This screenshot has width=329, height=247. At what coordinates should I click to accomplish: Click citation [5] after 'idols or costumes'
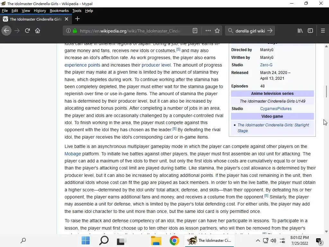[x=178, y=49]
